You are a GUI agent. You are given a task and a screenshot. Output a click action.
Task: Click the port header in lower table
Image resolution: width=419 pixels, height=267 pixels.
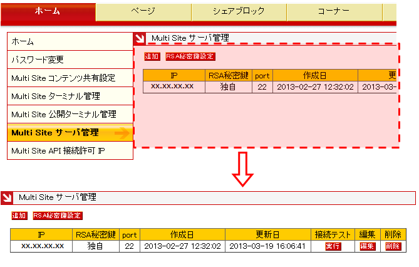click(130, 234)
